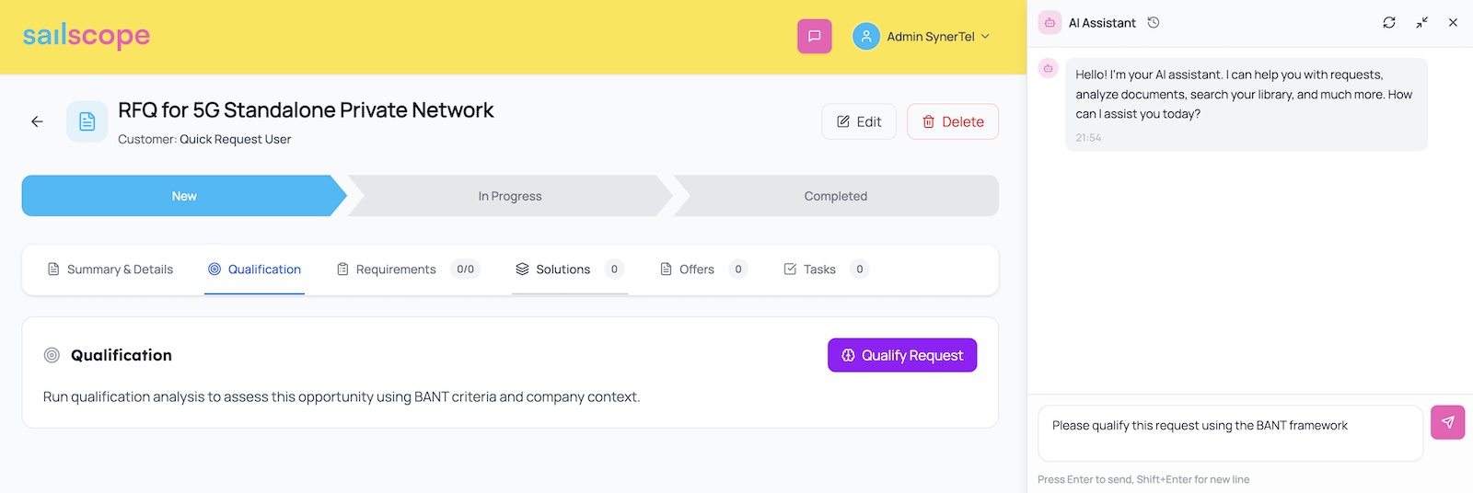The width and height of the screenshot is (1473, 493).
Task: Click the pink chat icon in header
Action: (814, 37)
